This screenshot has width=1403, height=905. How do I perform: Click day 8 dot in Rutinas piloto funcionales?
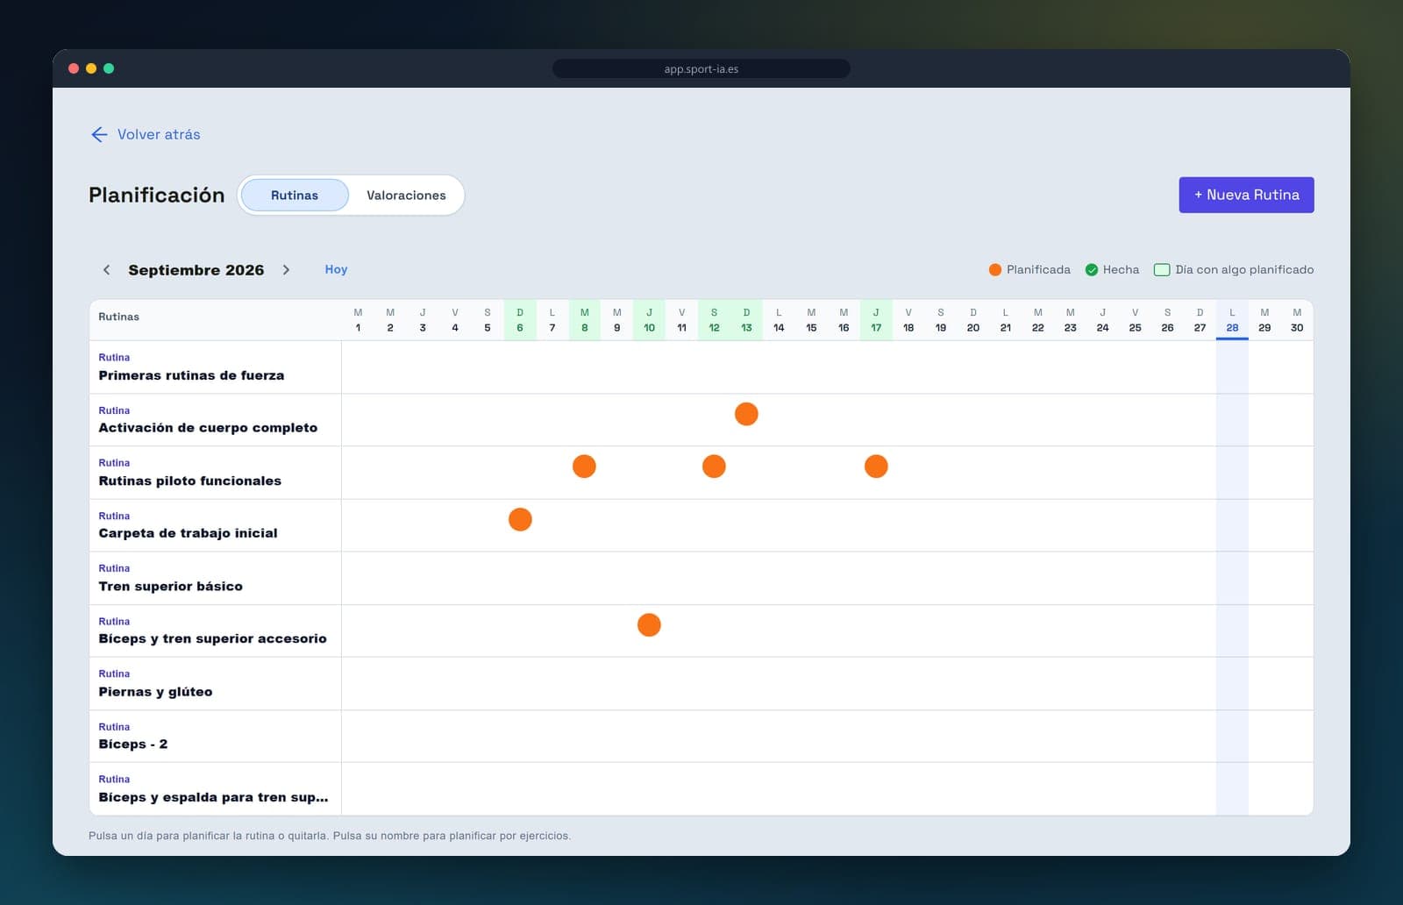pos(584,467)
